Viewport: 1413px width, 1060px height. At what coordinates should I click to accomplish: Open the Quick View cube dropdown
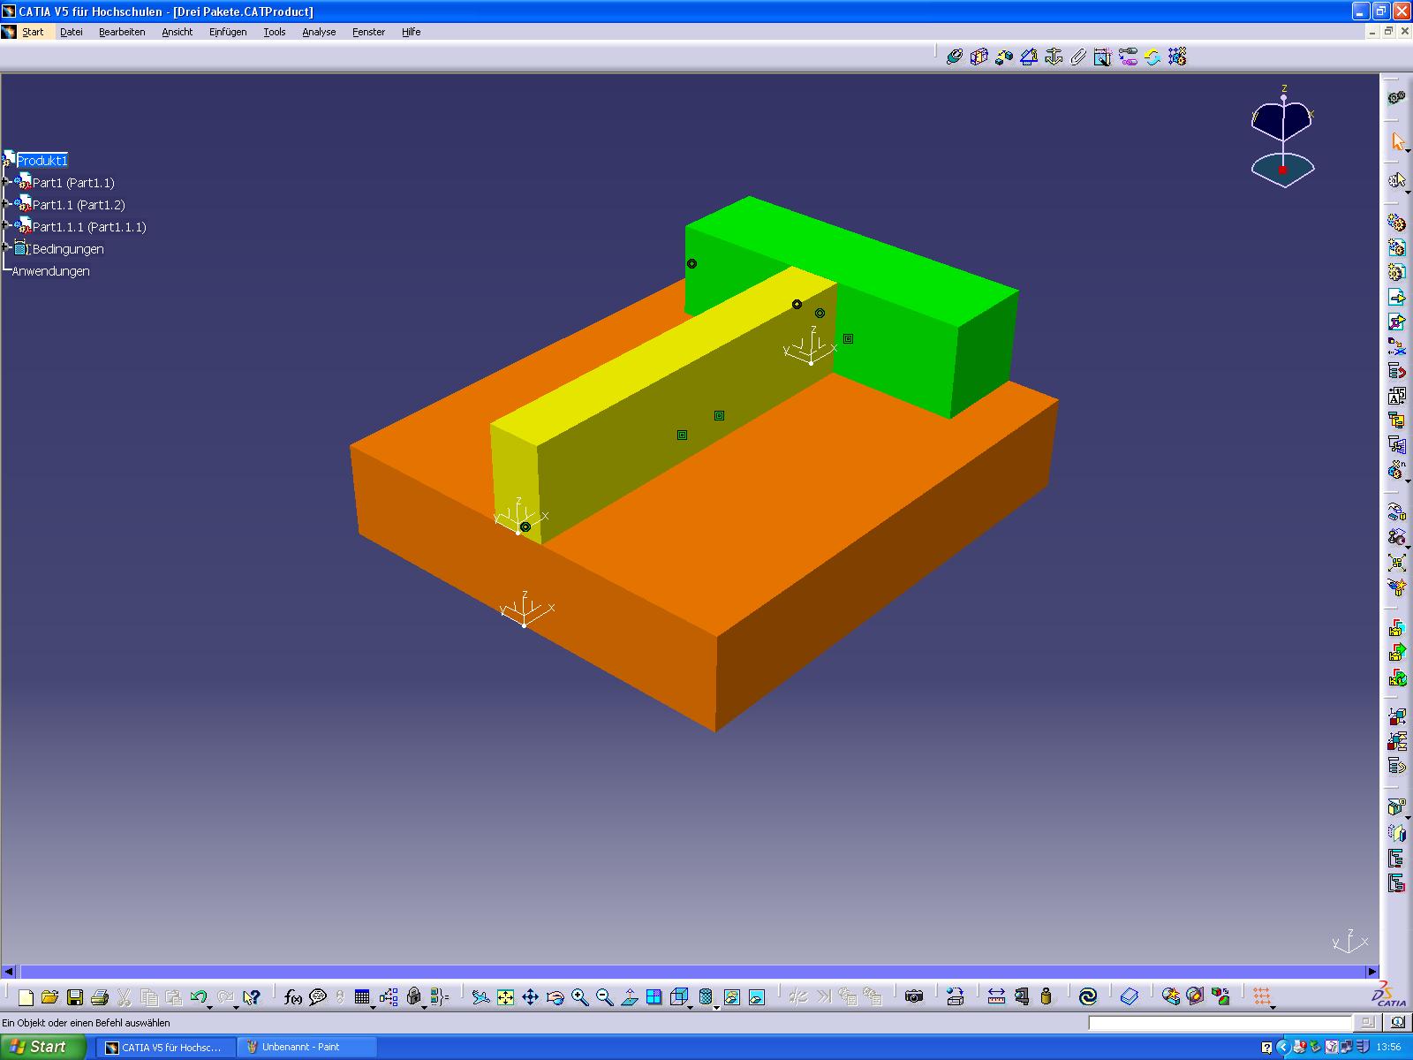(691, 1007)
